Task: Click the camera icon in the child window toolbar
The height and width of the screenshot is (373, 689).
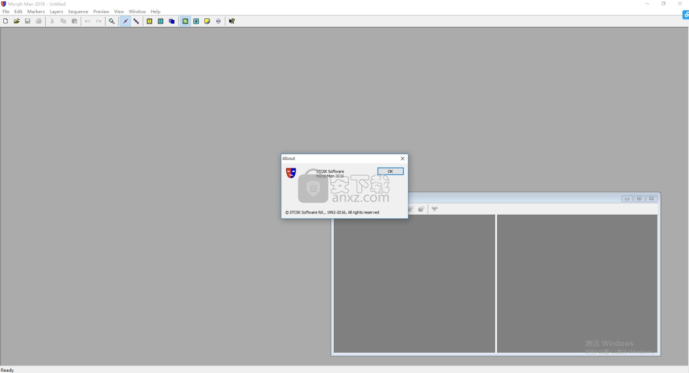Action: [x=435, y=209]
